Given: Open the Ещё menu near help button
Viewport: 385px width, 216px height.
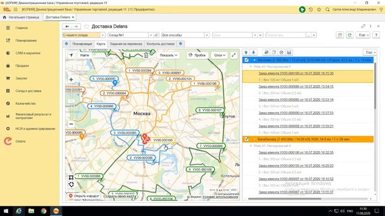Looking at the screenshot, I should point(363,35).
